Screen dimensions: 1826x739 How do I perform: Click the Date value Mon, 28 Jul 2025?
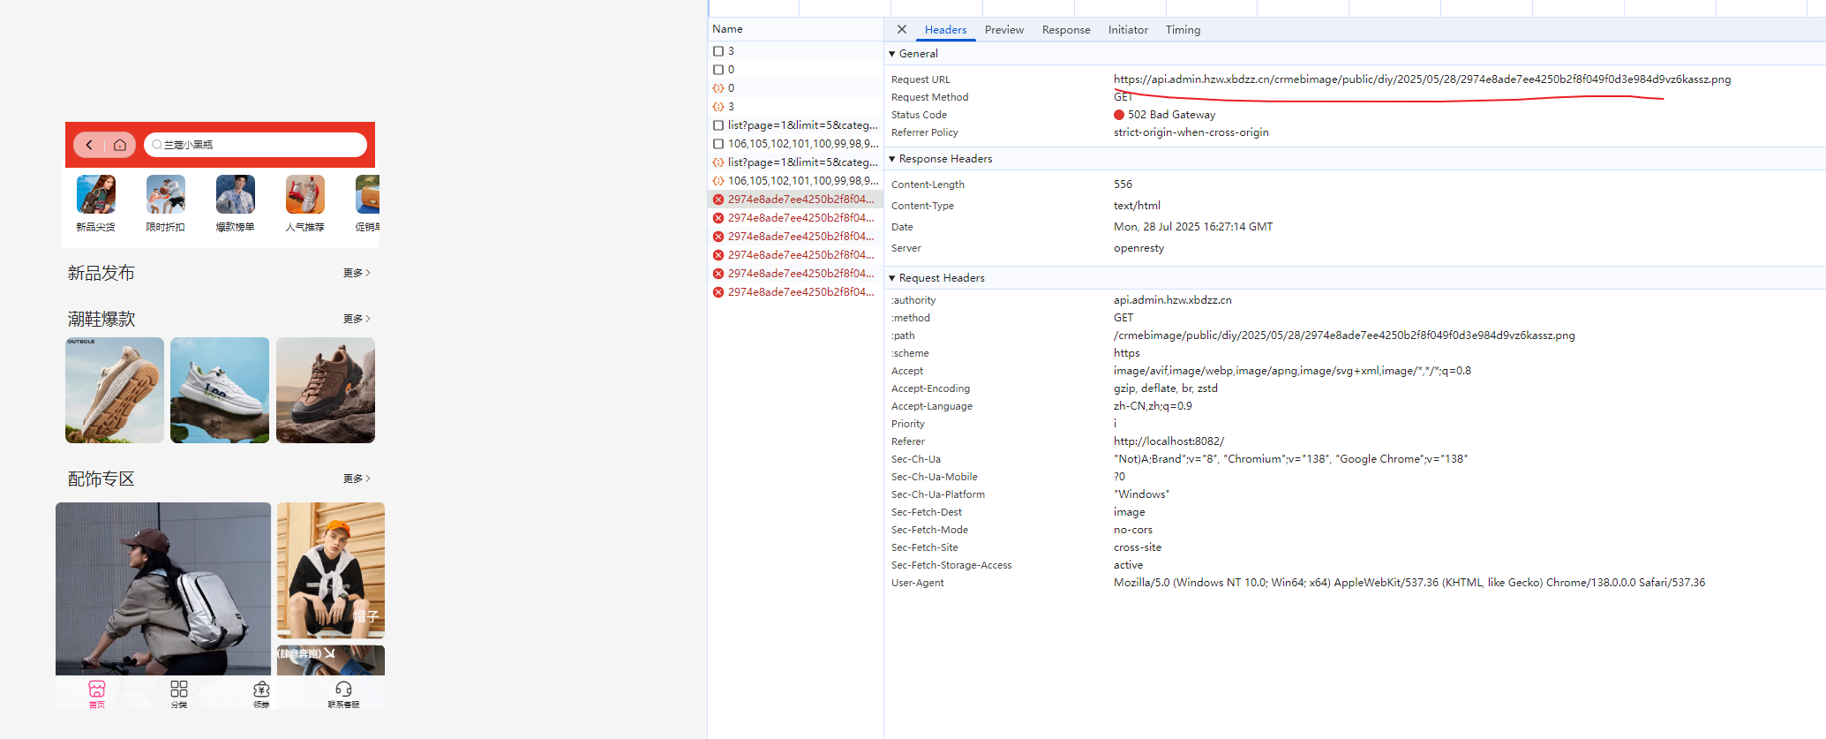(x=1193, y=227)
